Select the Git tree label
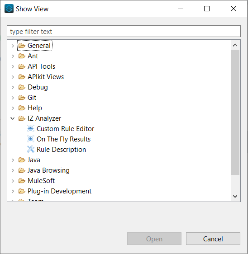Screen dimensions: 248x254 (x=32, y=98)
